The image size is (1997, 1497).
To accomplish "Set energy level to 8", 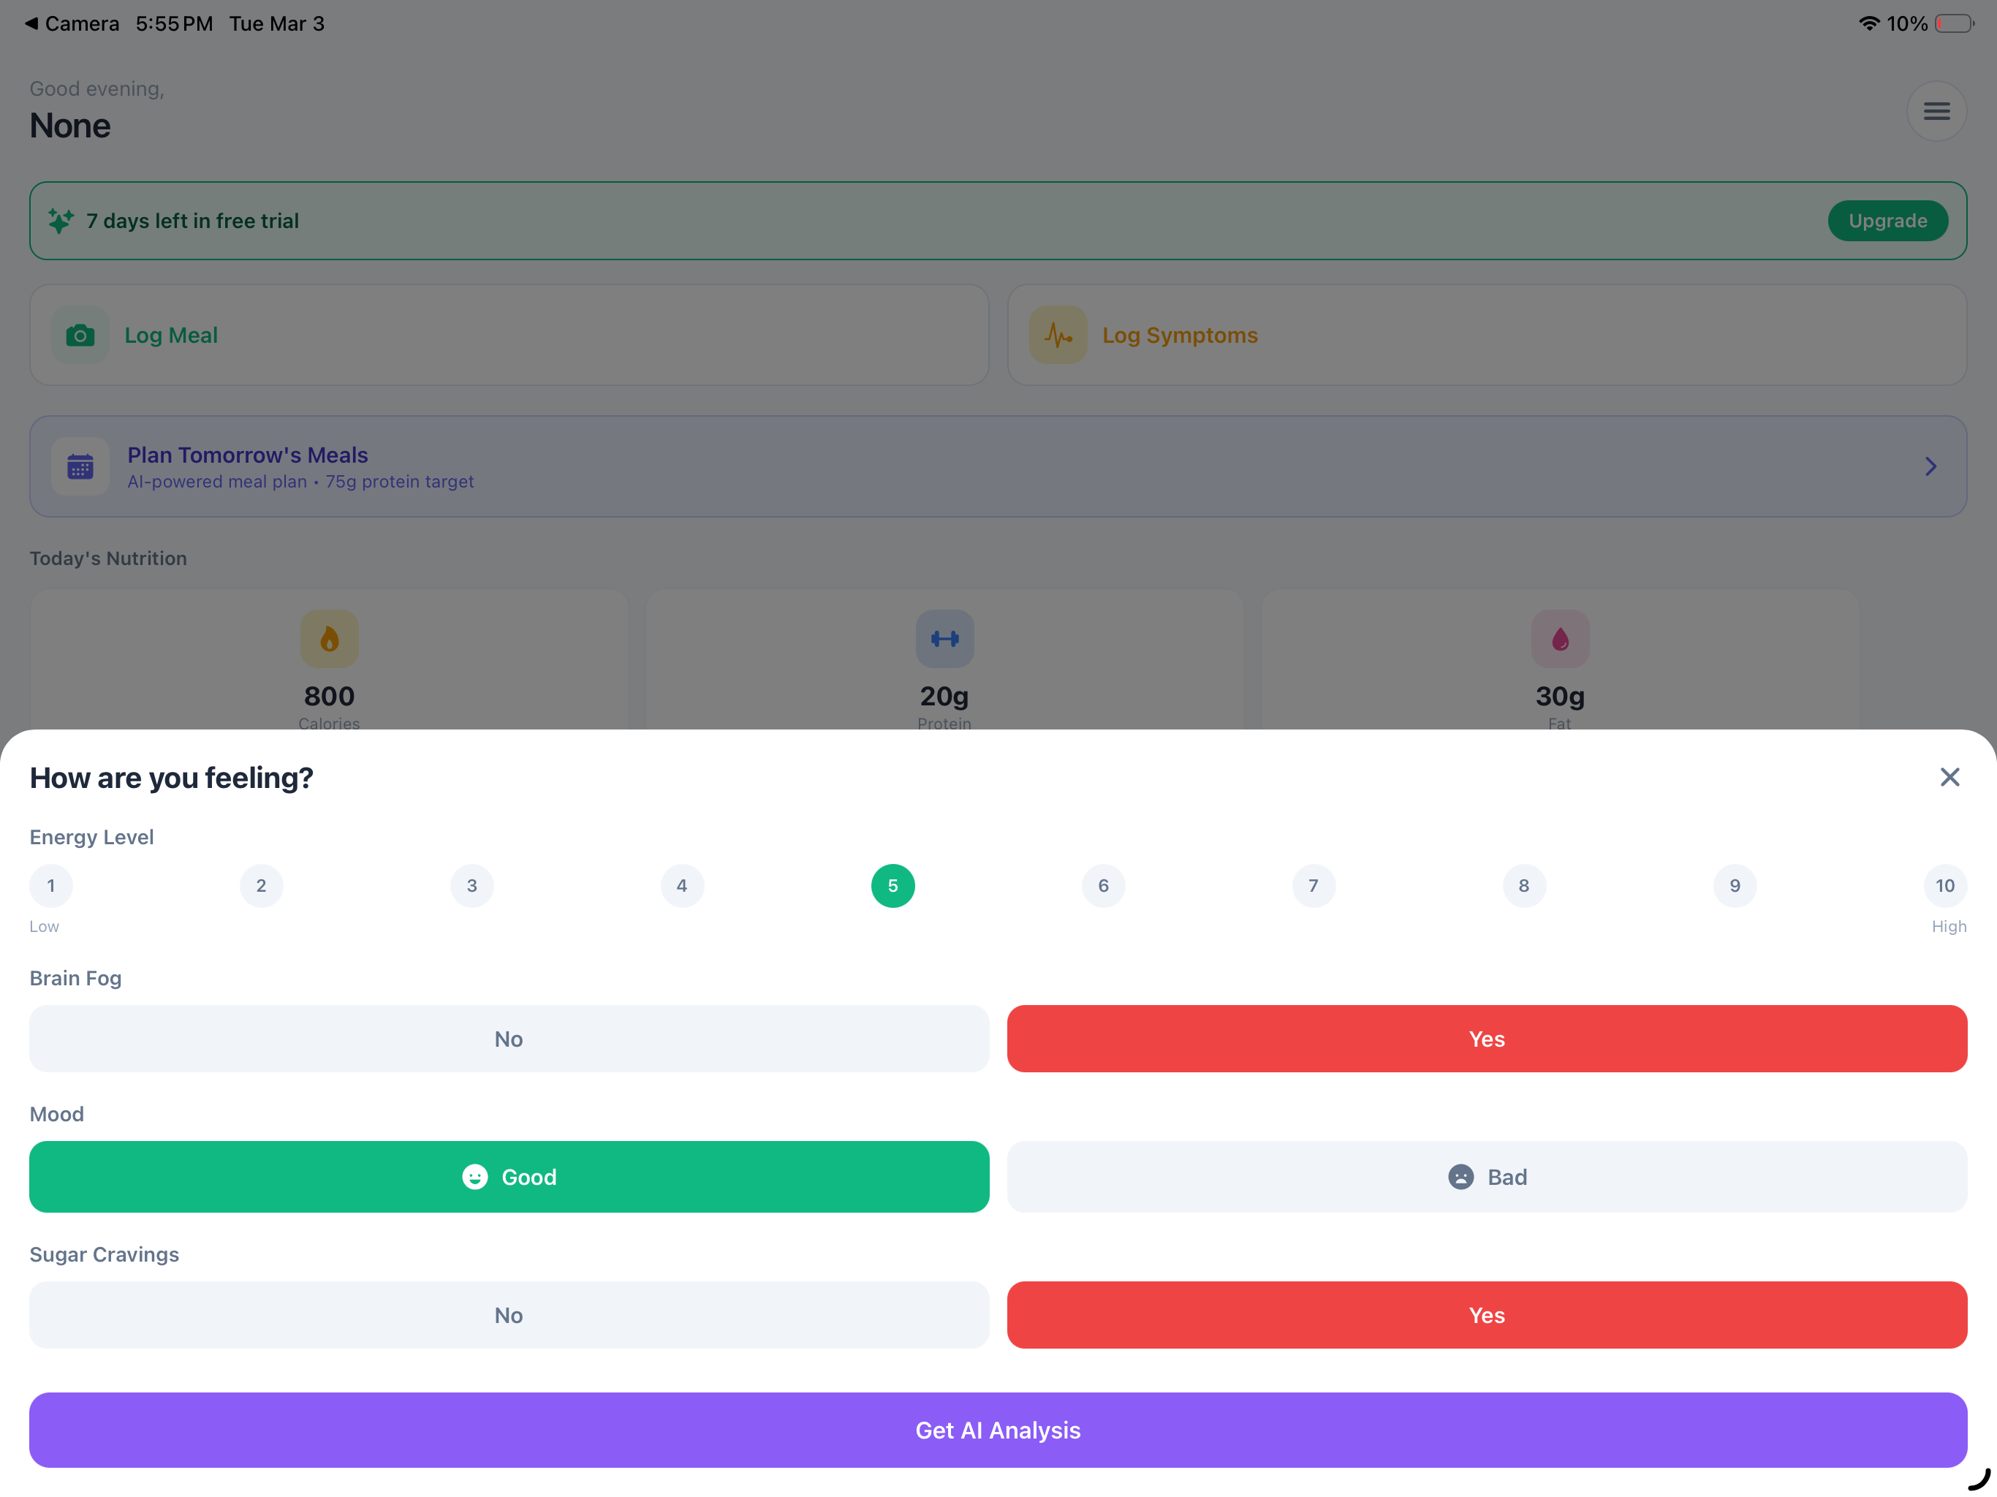I will point(1524,886).
